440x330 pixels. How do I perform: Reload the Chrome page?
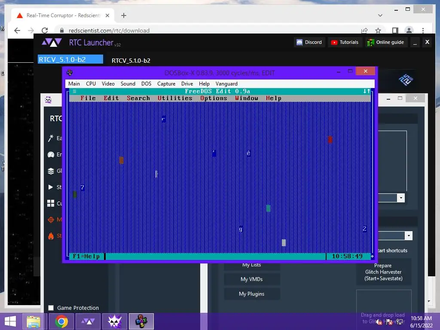tap(45, 31)
